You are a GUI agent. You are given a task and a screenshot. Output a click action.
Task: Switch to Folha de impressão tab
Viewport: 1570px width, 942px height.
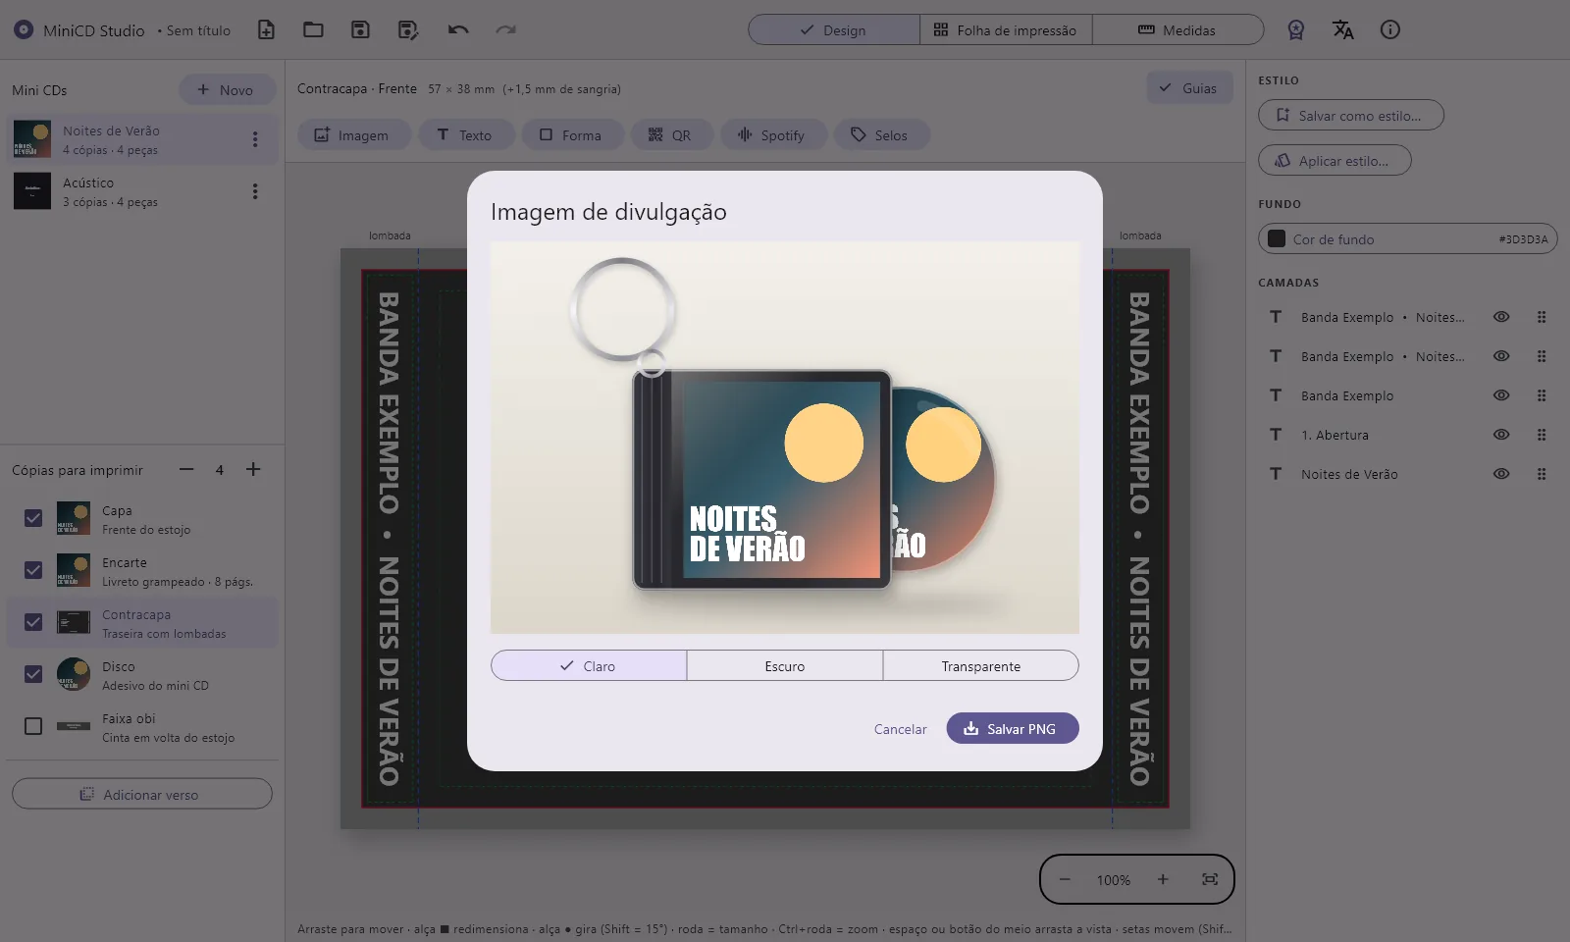(x=1006, y=29)
